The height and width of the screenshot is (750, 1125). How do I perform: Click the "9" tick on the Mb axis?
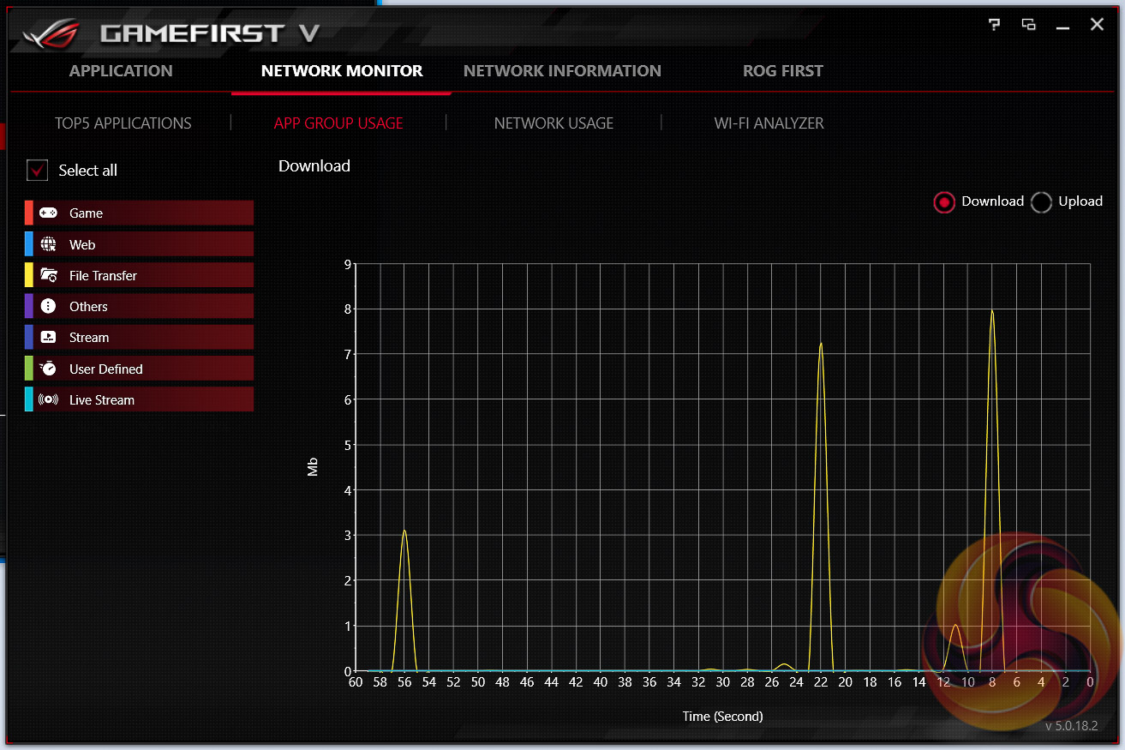348,264
